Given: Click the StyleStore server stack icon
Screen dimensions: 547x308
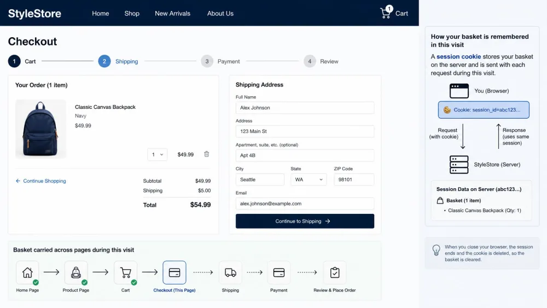Looking at the screenshot, I should tap(459, 165).
